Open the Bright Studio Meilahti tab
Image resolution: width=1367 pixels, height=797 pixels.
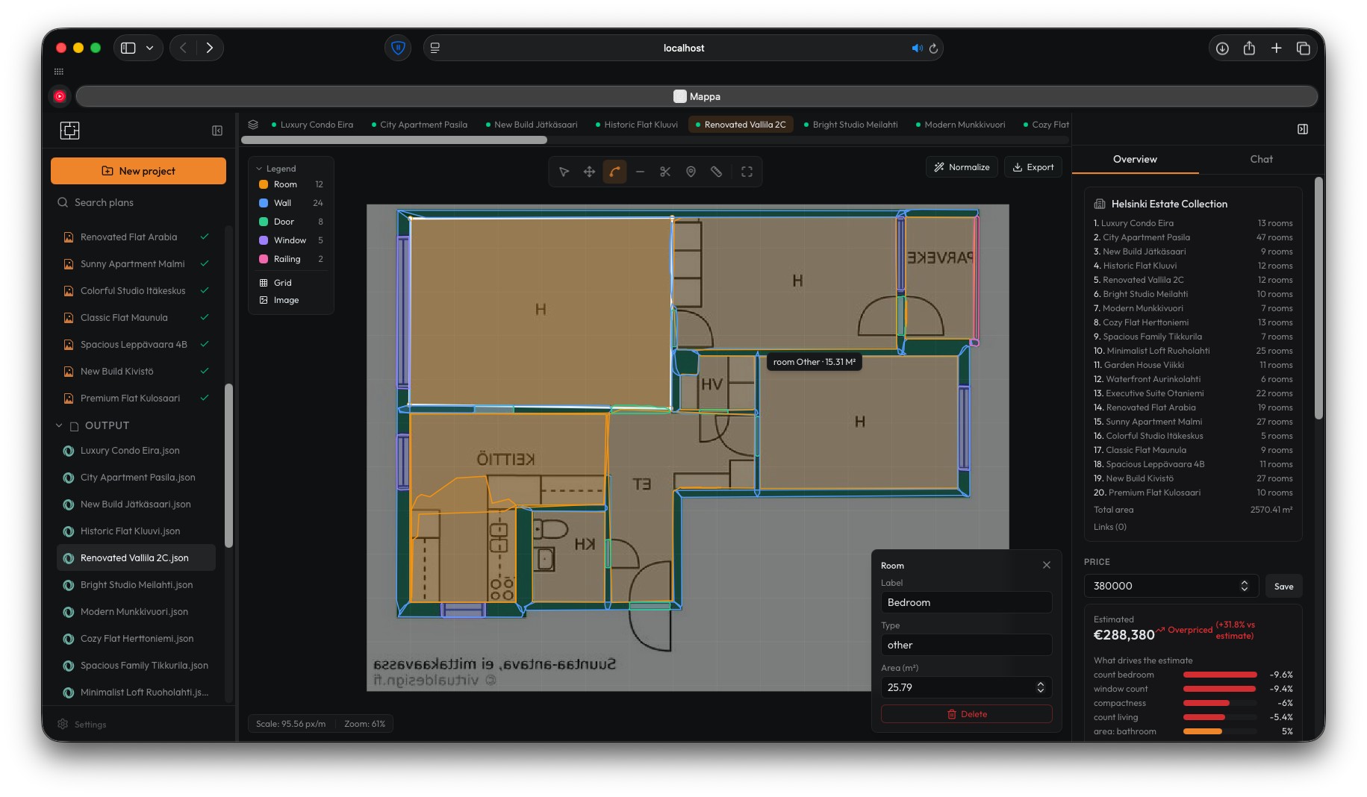tap(850, 125)
